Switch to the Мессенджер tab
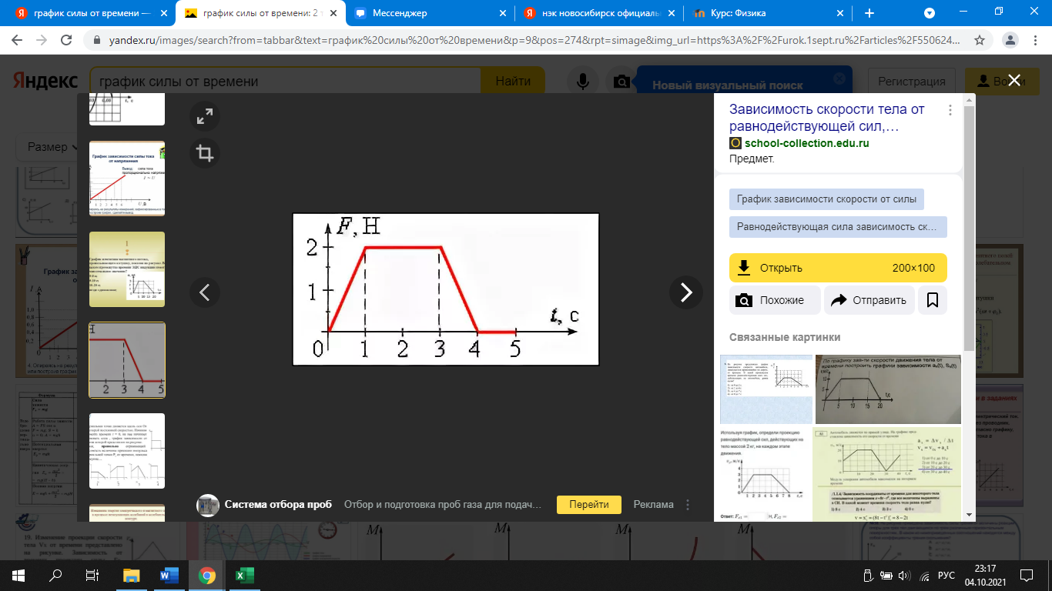This screenshot has height=591, width=1052. pos(431,13)
